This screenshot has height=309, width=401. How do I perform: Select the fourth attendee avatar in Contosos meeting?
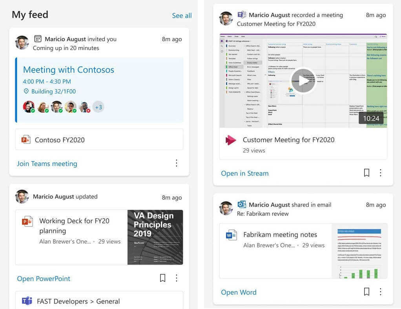[70, 107]
